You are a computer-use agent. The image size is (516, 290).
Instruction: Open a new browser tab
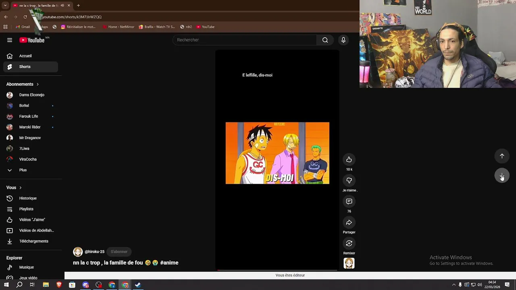78,6
